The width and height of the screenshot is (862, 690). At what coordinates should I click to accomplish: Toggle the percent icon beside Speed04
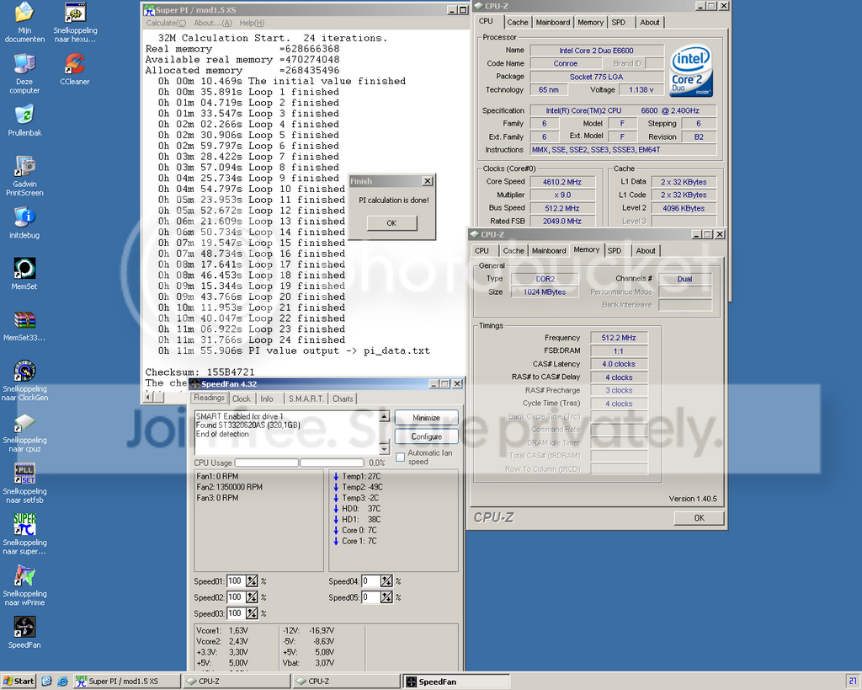pos(386,581)
